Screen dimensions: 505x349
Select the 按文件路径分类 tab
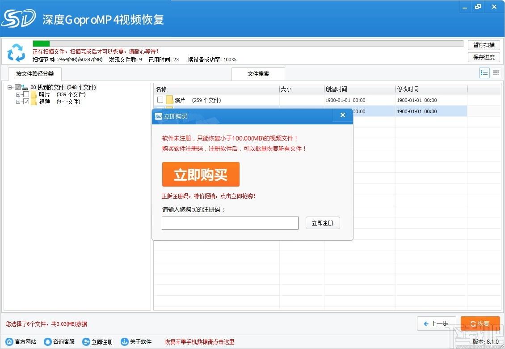(x=35, y=74)
